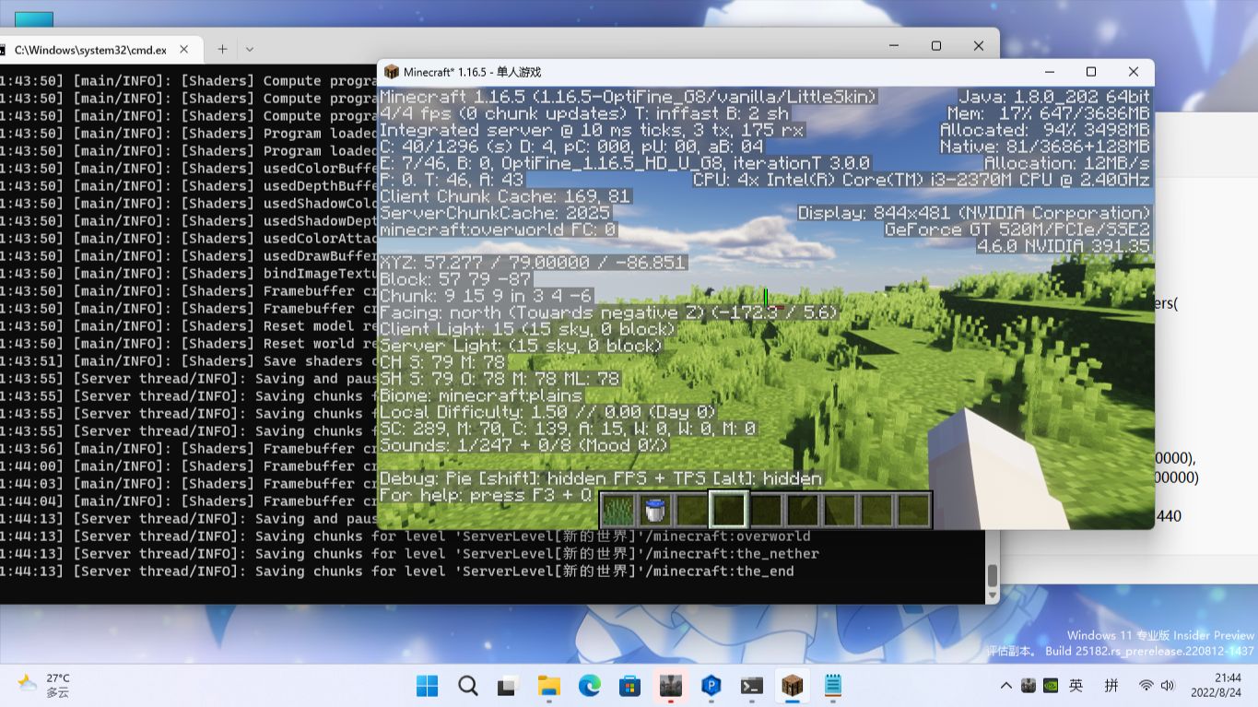Click 'Display: 844x481 (NVIDIA Corporation)' text
This screenshot has height=707, width=1258.
click(975, 213)
